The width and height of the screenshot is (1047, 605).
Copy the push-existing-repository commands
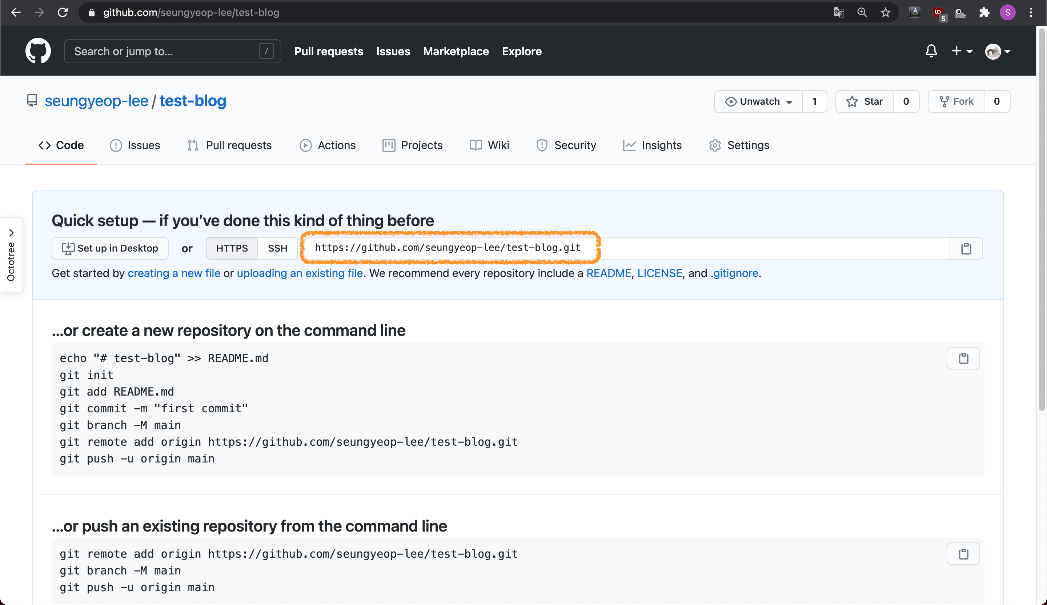(963, 554)
